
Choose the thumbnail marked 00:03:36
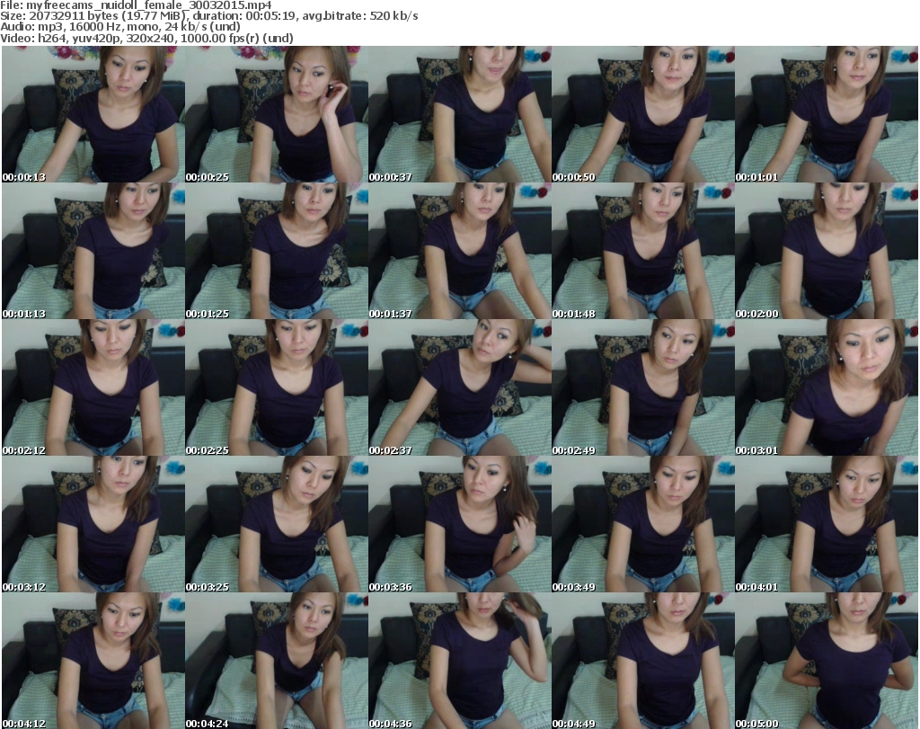pos(460,525)
